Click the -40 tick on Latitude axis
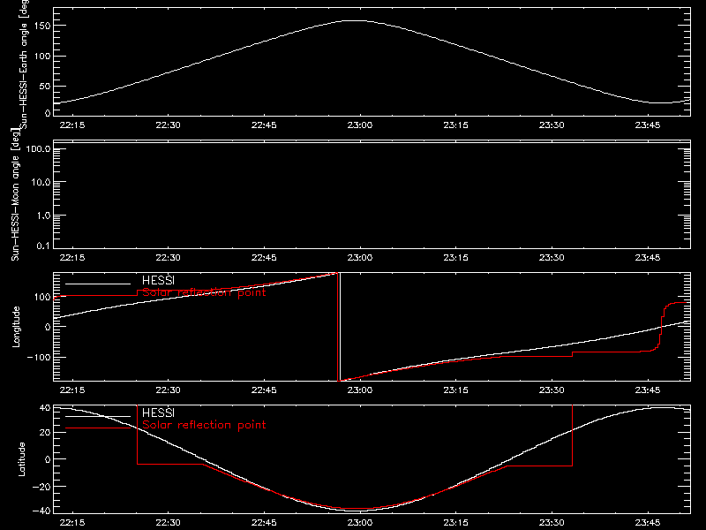706x530 pixels. [x=41, y=511]
